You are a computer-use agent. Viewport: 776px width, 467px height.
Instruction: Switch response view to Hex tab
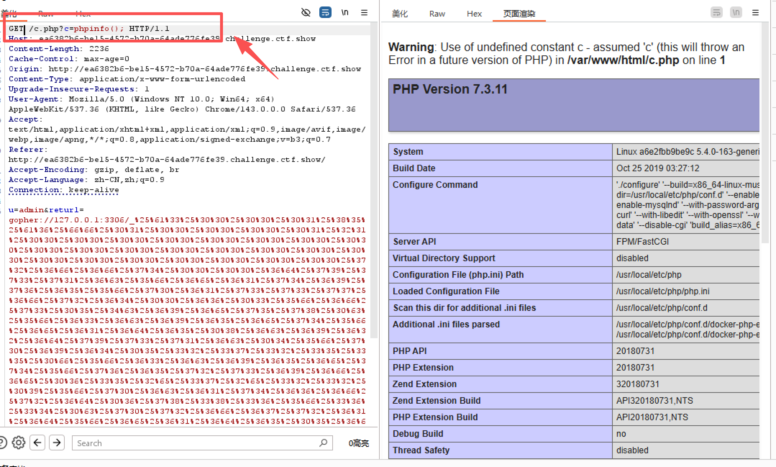pos(474,14)
